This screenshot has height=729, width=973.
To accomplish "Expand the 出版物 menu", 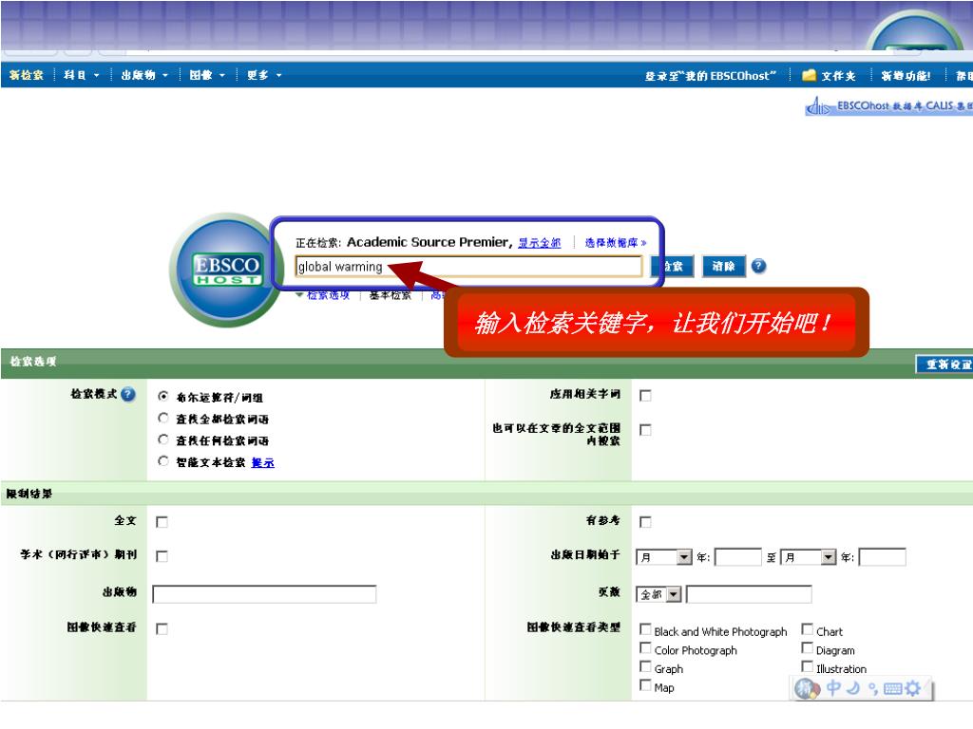I will click(144, 75).
